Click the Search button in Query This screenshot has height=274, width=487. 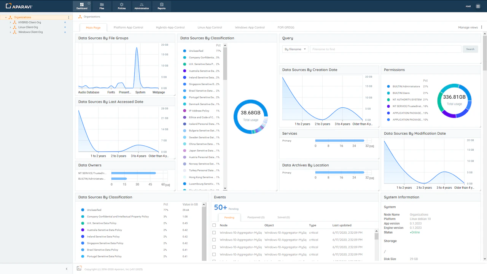(470, 49)
